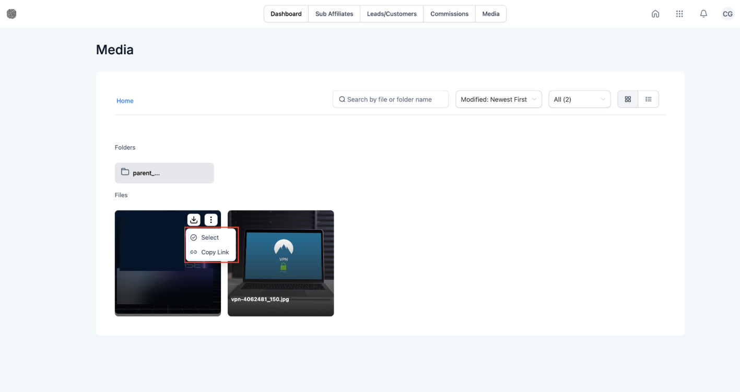Click the fingerprint logo icon
Viewport: 740px width, 392px height.
pos(11,14)
